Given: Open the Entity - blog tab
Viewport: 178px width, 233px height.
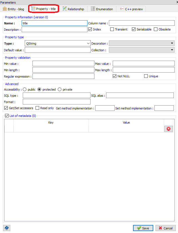Looking at the screenshot, I should [x=13, y=9].
